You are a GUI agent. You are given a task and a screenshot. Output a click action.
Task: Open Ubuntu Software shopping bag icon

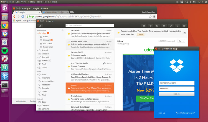point(5,42)
